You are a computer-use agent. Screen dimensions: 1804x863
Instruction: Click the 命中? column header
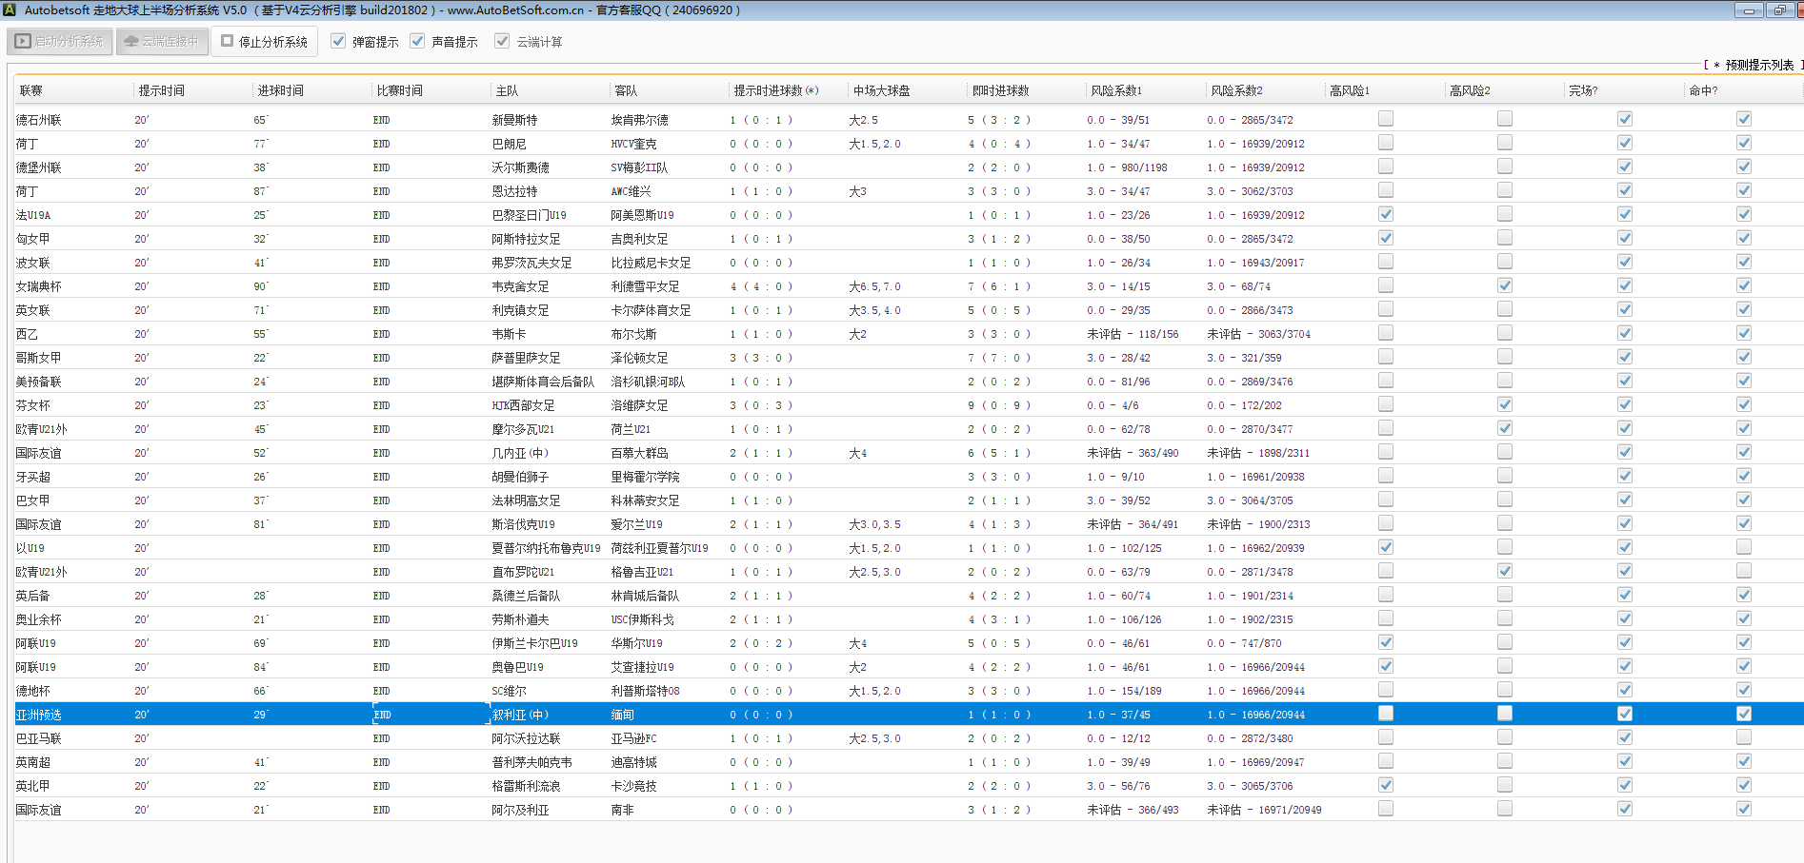(1703, 90)
